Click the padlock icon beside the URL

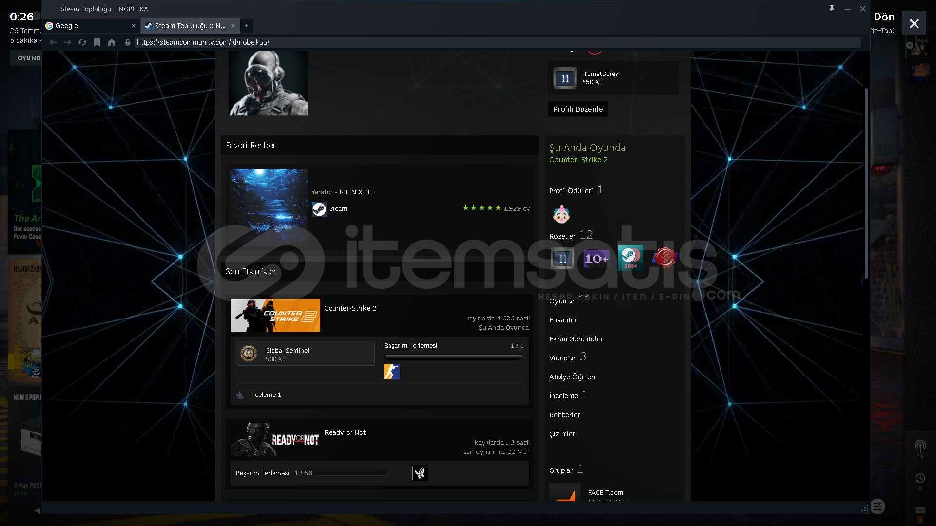tap(128, 42)
